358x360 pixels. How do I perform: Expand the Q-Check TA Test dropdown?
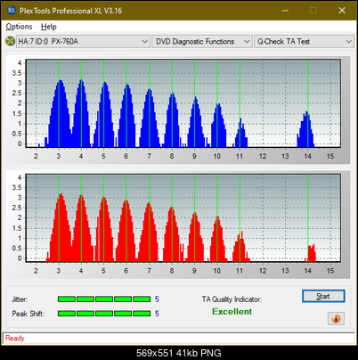[304, 41]
